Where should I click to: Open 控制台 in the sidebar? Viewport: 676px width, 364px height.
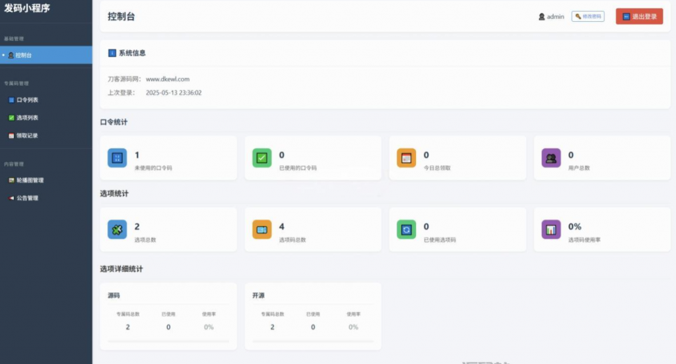(x=24, y=55)
